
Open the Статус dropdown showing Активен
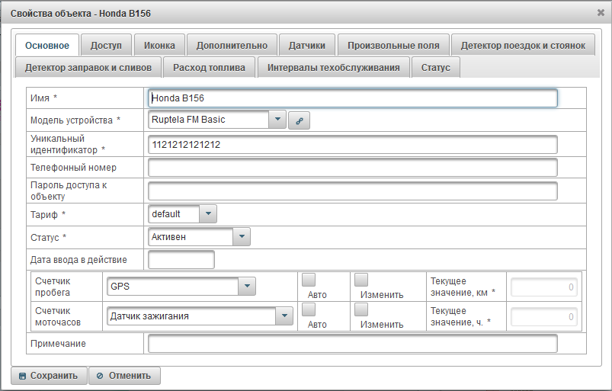pos(242,237)
